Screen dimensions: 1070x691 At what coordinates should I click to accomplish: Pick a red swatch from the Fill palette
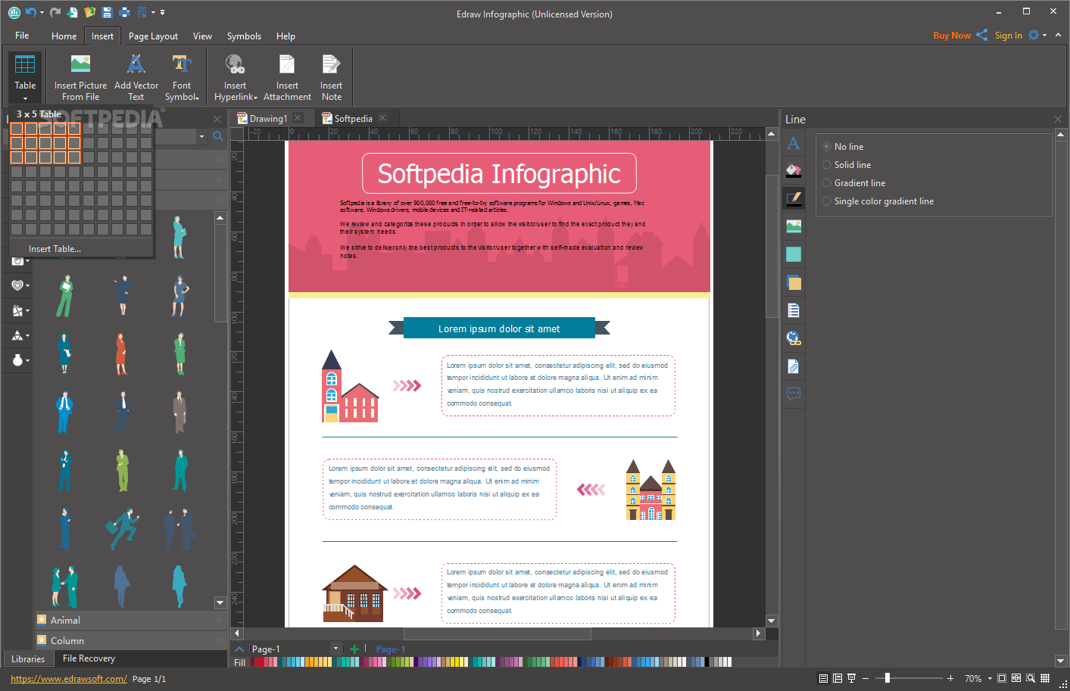pos(261,661)
